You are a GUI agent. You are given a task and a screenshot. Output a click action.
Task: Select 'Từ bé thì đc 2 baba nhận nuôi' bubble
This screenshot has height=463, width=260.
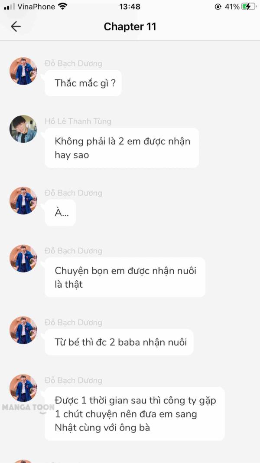click(x=119, y=342)
